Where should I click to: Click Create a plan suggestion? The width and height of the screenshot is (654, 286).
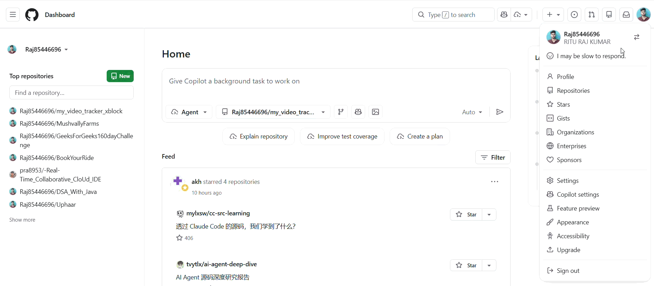[420, 136]
